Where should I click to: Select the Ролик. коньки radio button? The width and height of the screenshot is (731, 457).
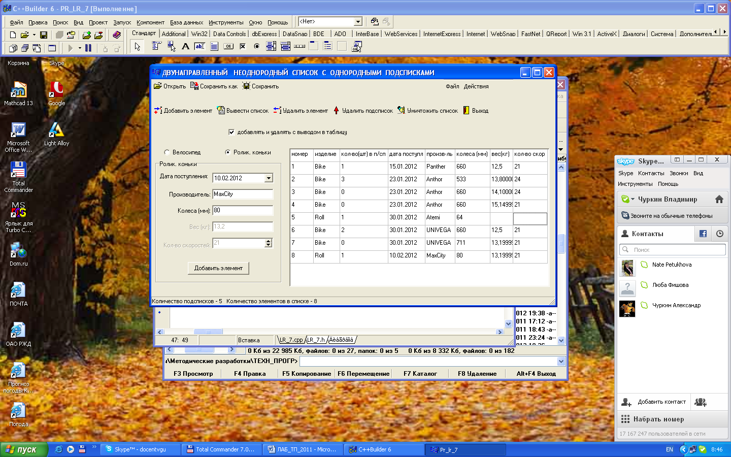pos(227,152)
